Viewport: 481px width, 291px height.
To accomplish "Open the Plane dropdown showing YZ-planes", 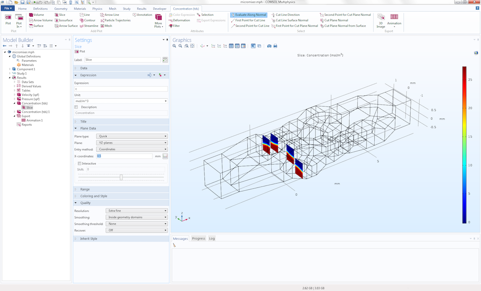I will pos(132,143).
